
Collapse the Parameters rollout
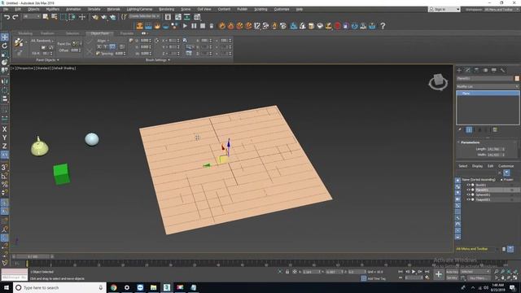pos(471,142)
